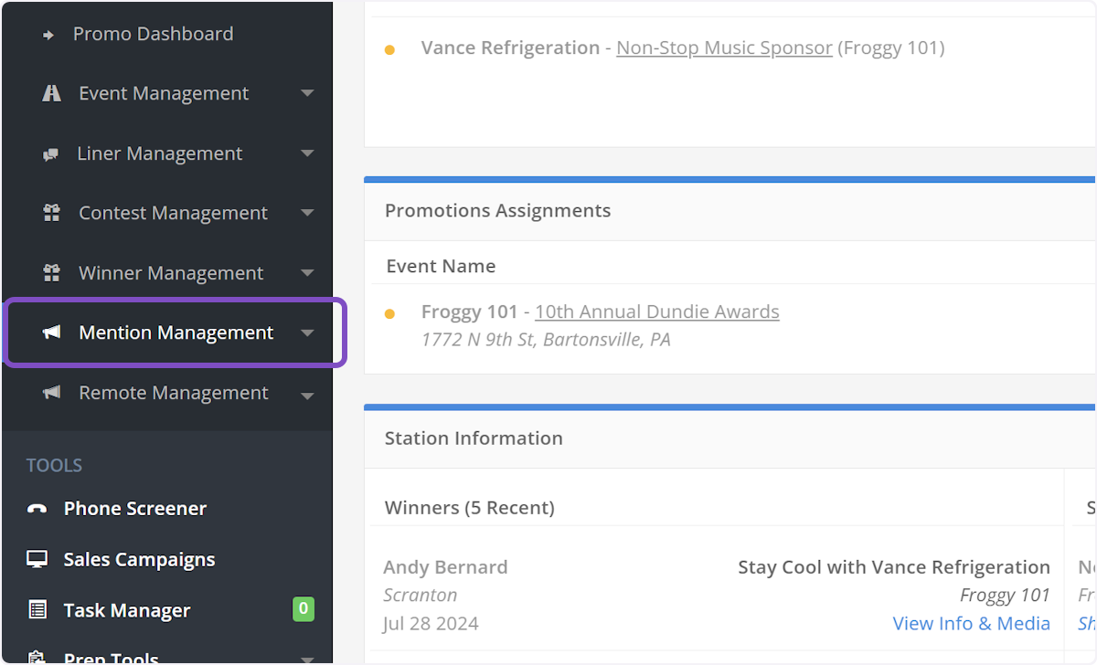Click the Phone Screener handset icon
This screenshot has width=1097, height=665.
(x=35, y=508)
